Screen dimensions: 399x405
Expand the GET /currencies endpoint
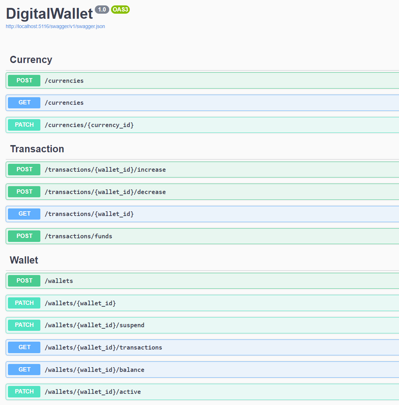click(x=202, y=103)
